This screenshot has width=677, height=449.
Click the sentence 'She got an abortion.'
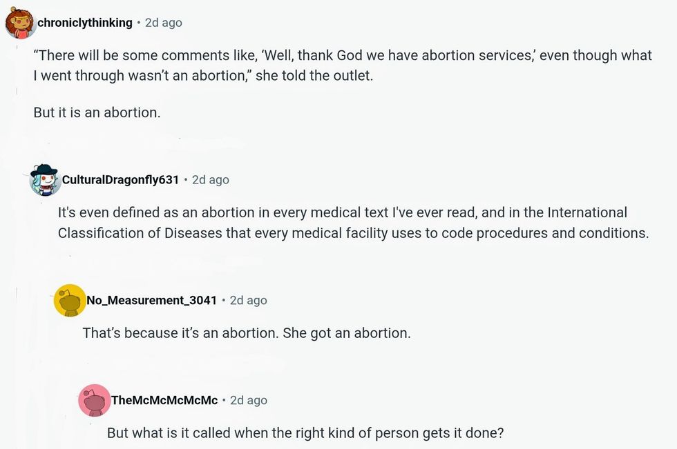click(348, 333)
